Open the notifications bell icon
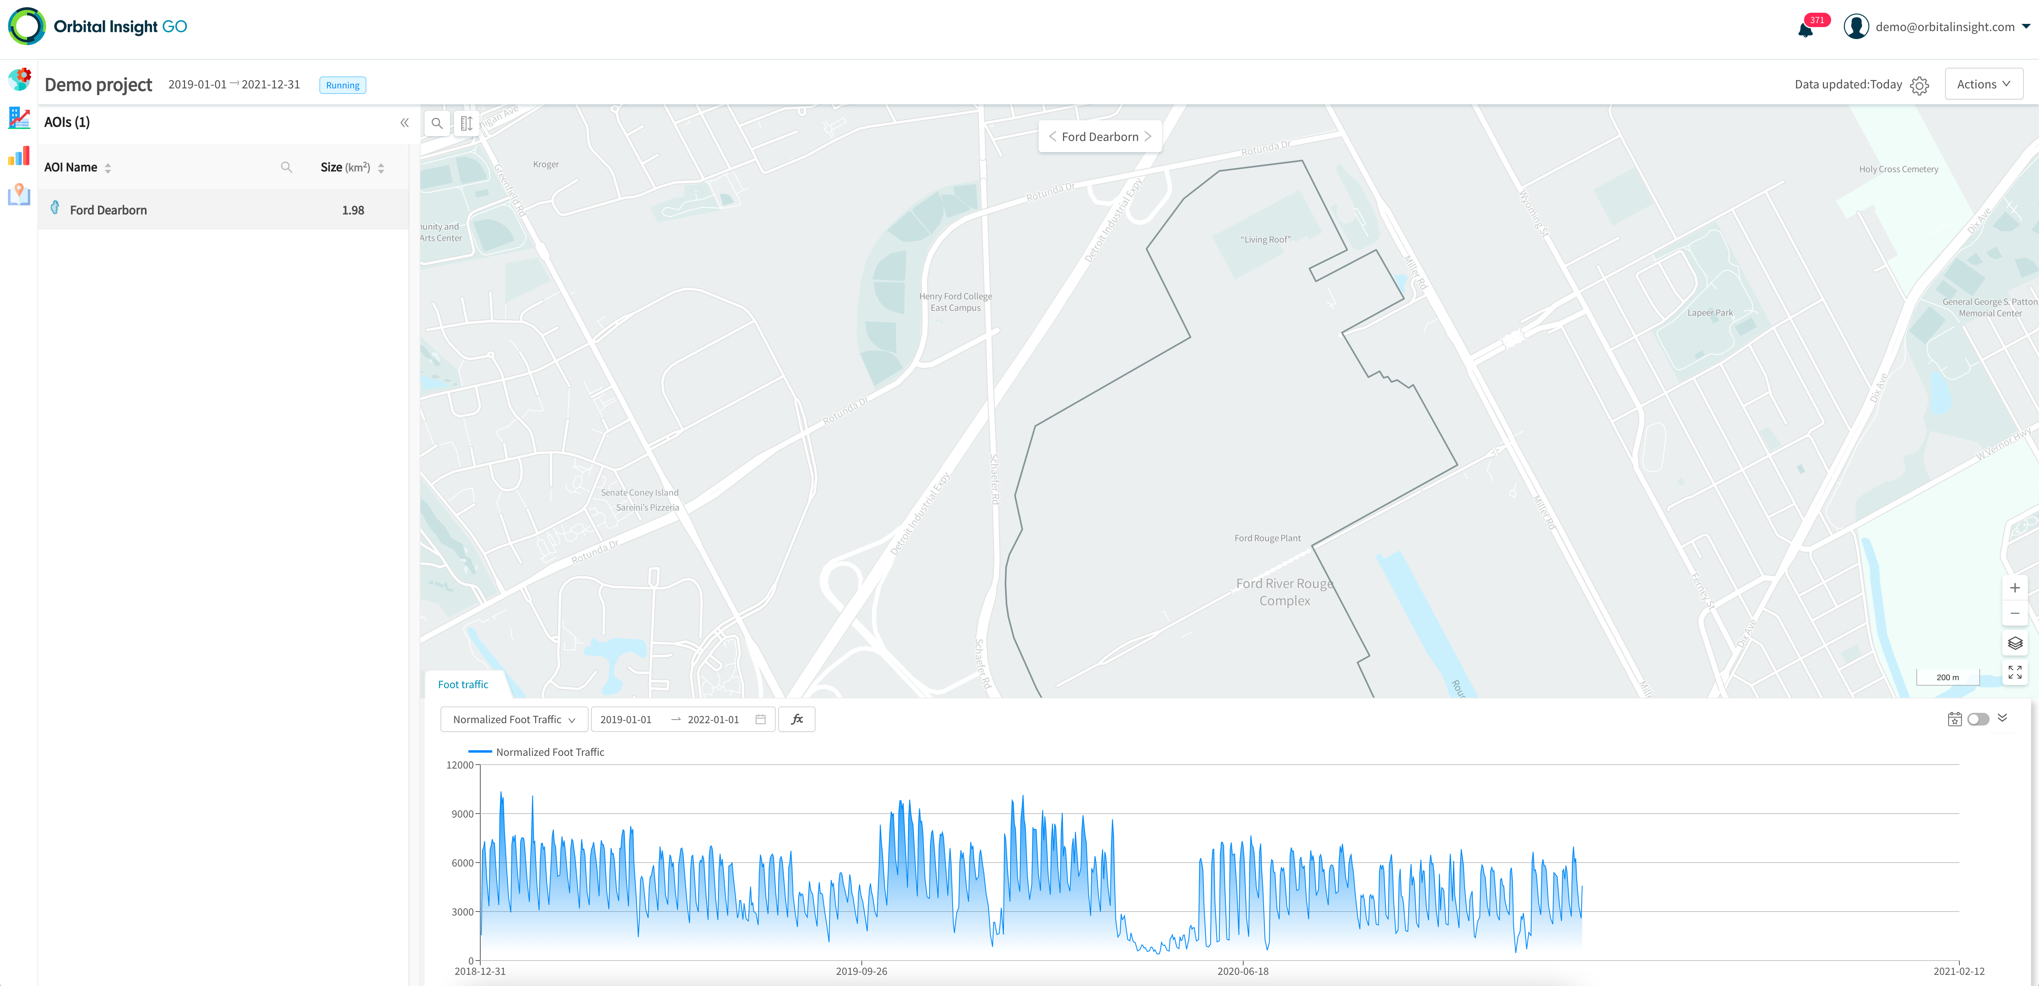 1806,29
